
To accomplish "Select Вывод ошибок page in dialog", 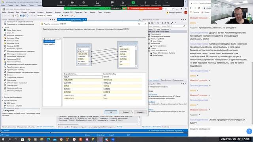I will click(49, 44).
